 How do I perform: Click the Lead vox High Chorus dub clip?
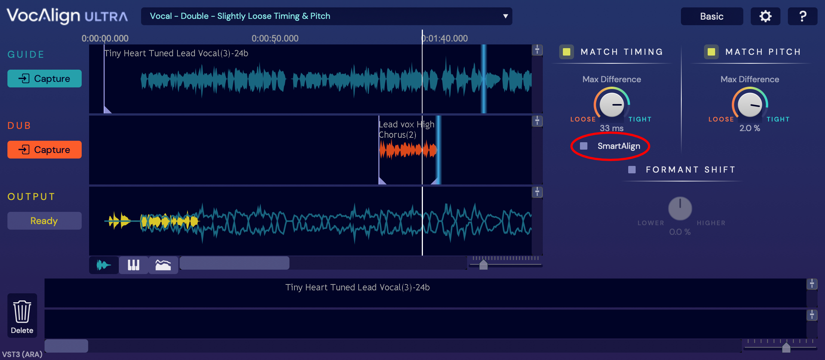point(408,150)
